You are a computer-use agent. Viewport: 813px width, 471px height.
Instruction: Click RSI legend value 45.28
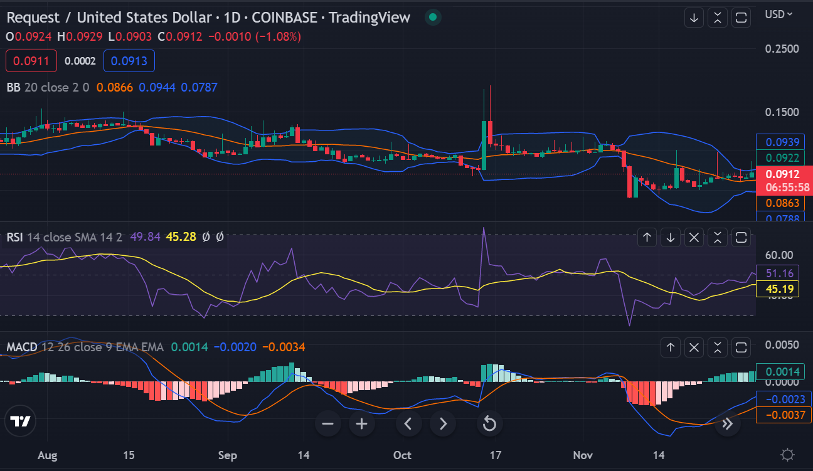coord(181,237)
